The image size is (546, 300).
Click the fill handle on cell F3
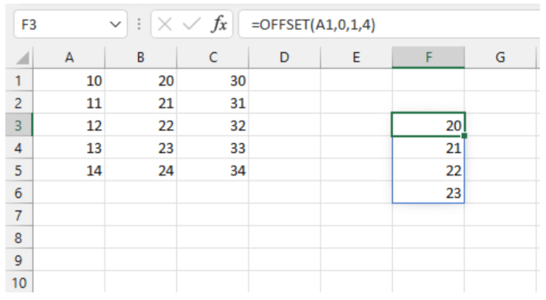point(464,136)
